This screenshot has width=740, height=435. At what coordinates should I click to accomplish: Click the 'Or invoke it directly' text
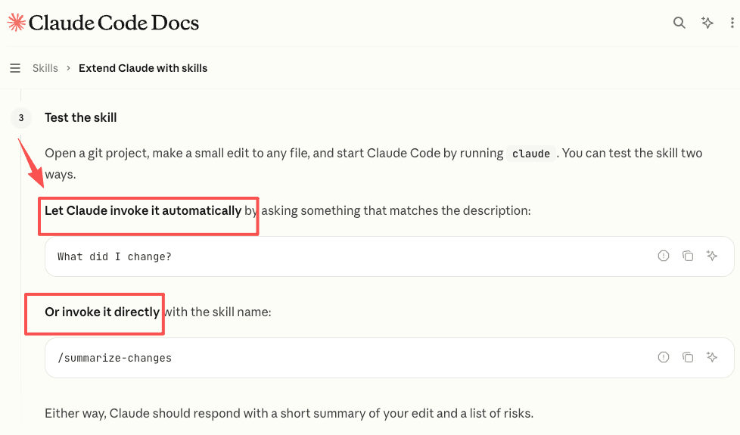click(x=102, y=312)
